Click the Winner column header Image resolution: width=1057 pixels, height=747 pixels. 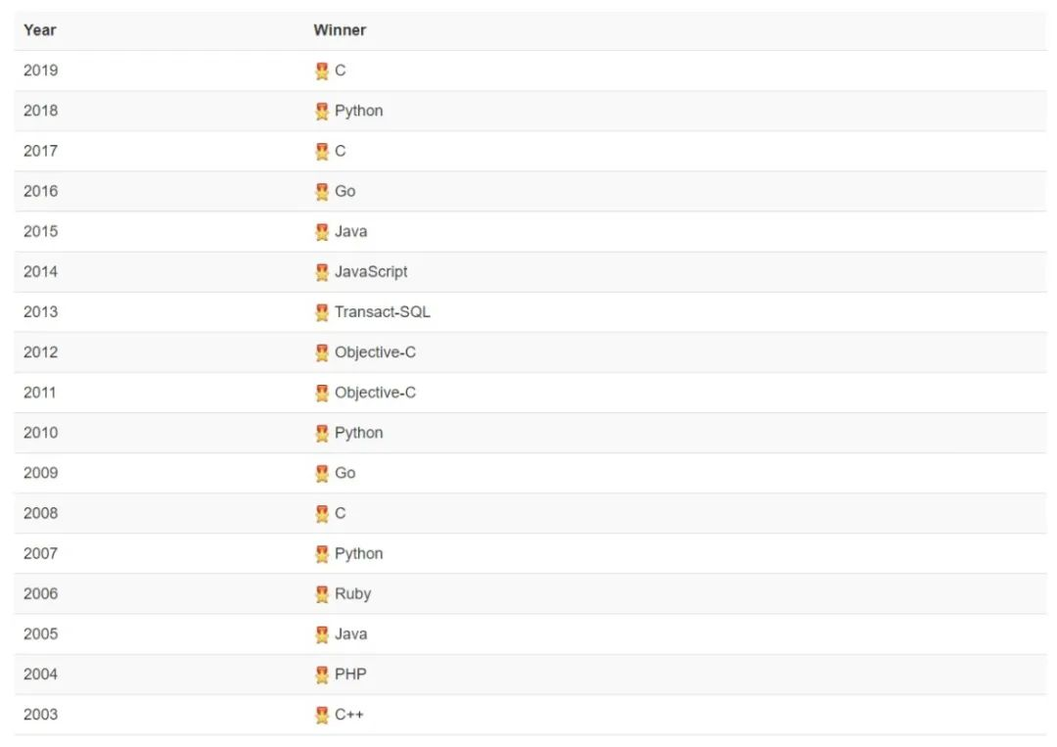340,30
